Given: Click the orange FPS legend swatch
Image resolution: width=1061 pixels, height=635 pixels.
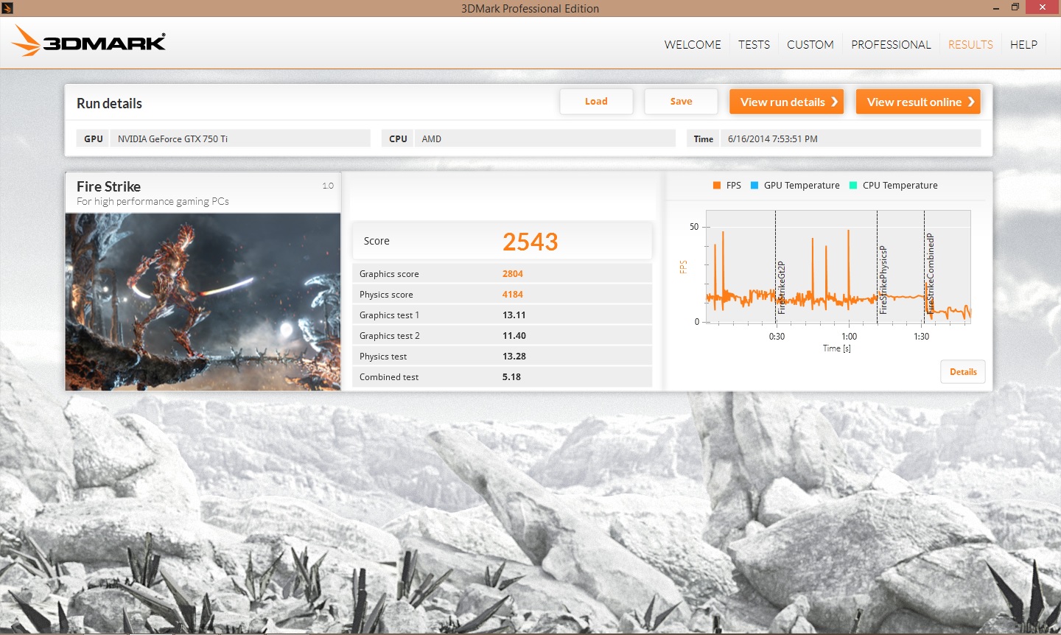Looking at the screenshot, I should click(x=717, y=186).
